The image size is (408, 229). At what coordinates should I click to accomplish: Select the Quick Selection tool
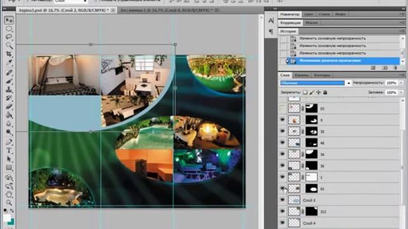(x=9, y=45)
